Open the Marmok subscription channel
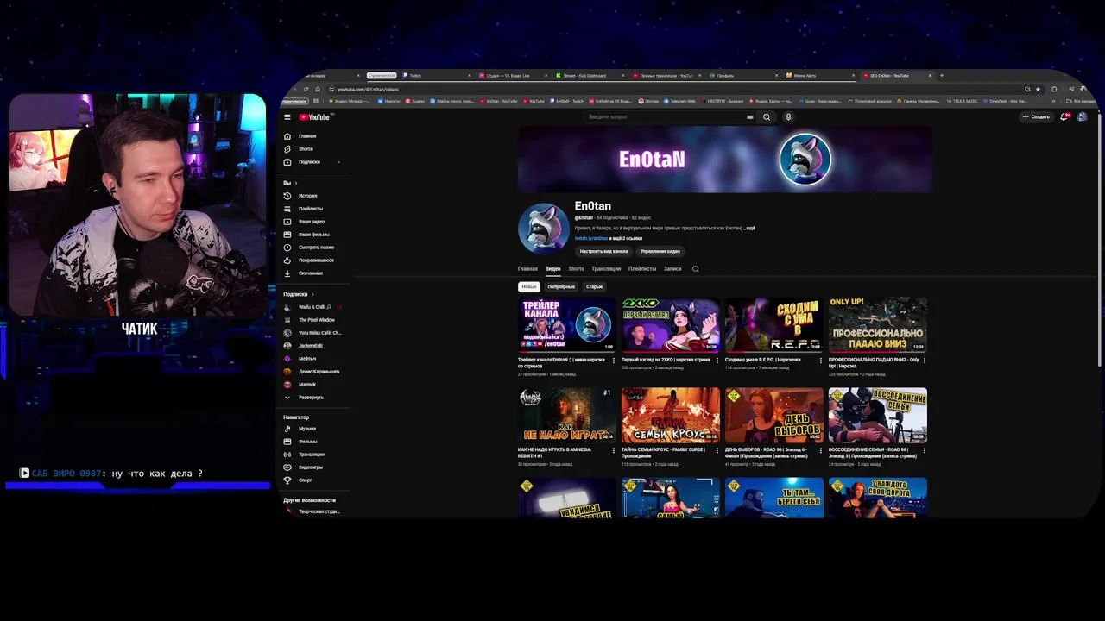Viewport: 1105px width, 621px height. point(307,385)
